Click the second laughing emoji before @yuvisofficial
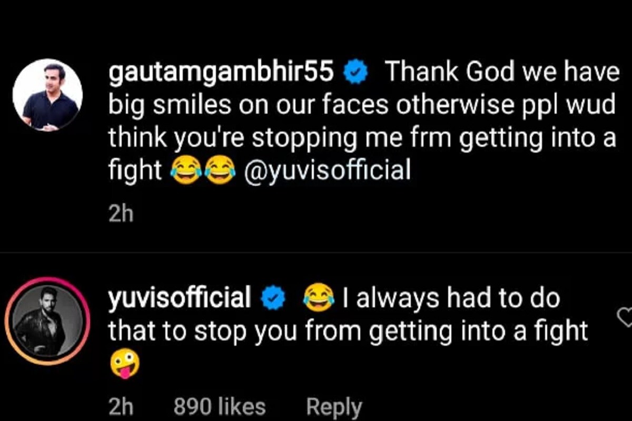 pyautogui.click(x=221, y=171)
